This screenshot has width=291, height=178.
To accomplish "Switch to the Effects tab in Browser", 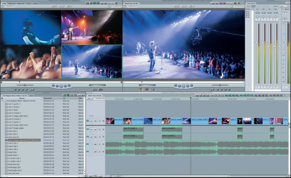I will 31,96.
